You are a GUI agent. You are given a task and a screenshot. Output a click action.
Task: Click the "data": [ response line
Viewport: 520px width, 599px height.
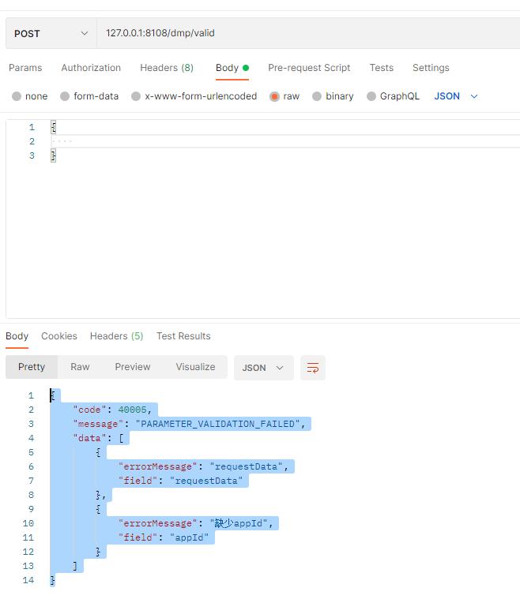coord(99,438)
